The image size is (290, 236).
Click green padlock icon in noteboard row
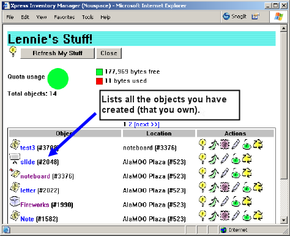[236, 173]
